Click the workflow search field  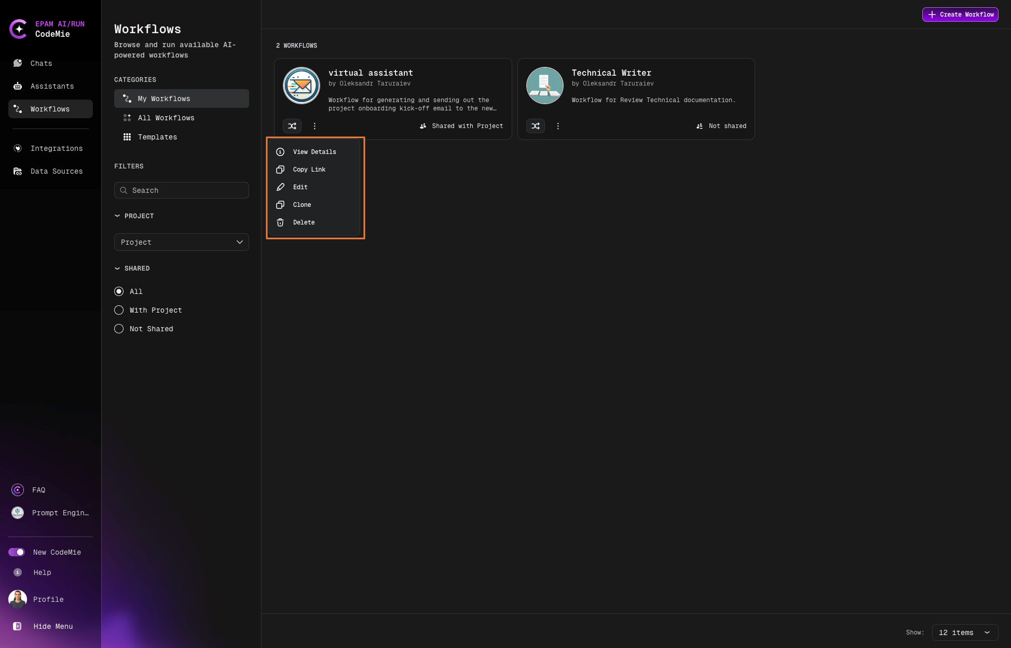coord(181,190)
